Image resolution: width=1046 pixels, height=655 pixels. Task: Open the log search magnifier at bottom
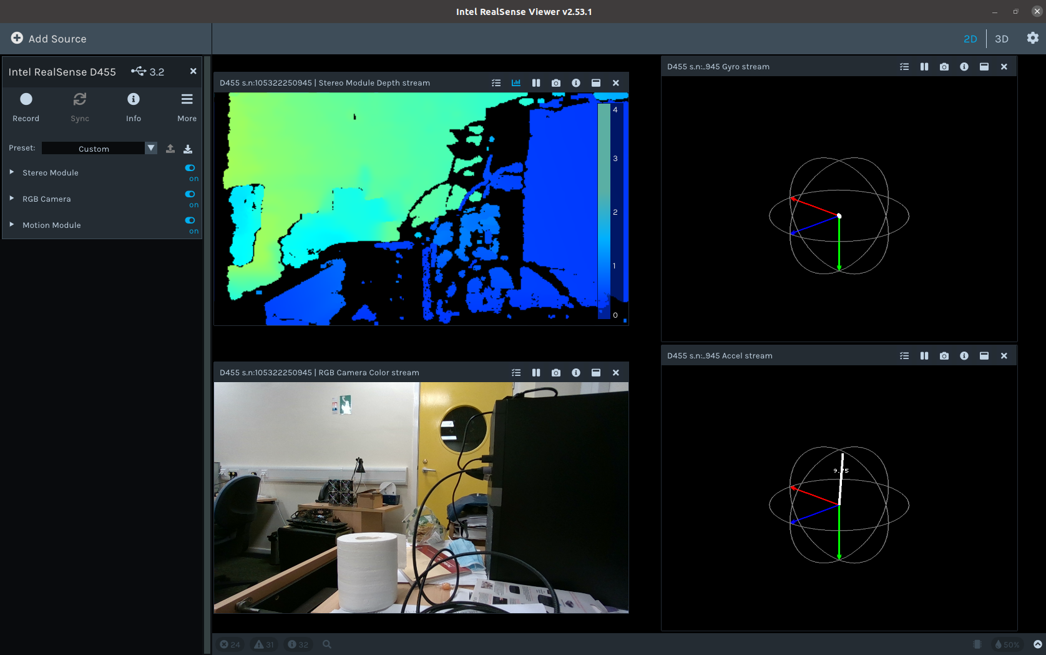pyautogui.click(x=327, y=644)
